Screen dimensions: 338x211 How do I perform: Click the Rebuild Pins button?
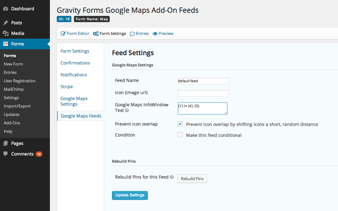192,179
